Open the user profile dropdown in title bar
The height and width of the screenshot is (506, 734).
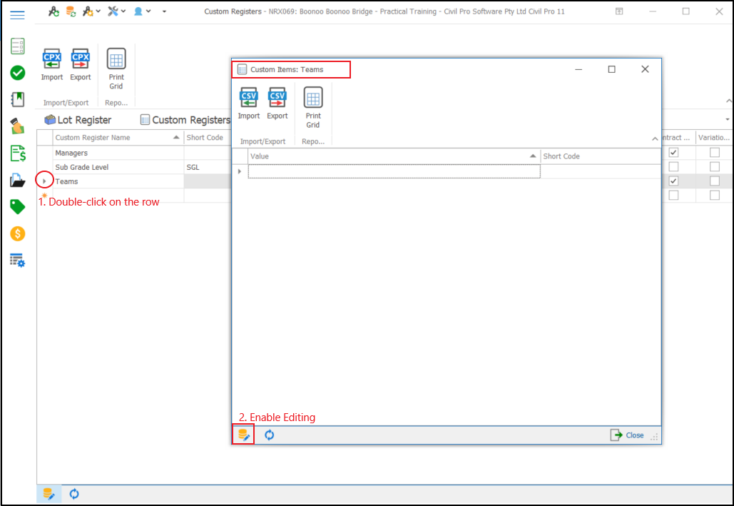pos(142,11)
